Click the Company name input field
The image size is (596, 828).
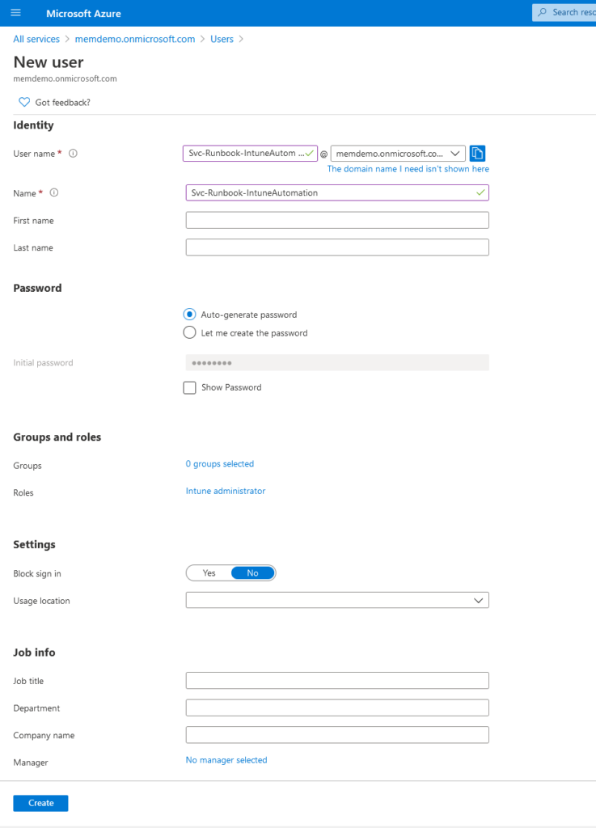click(337, 735)
